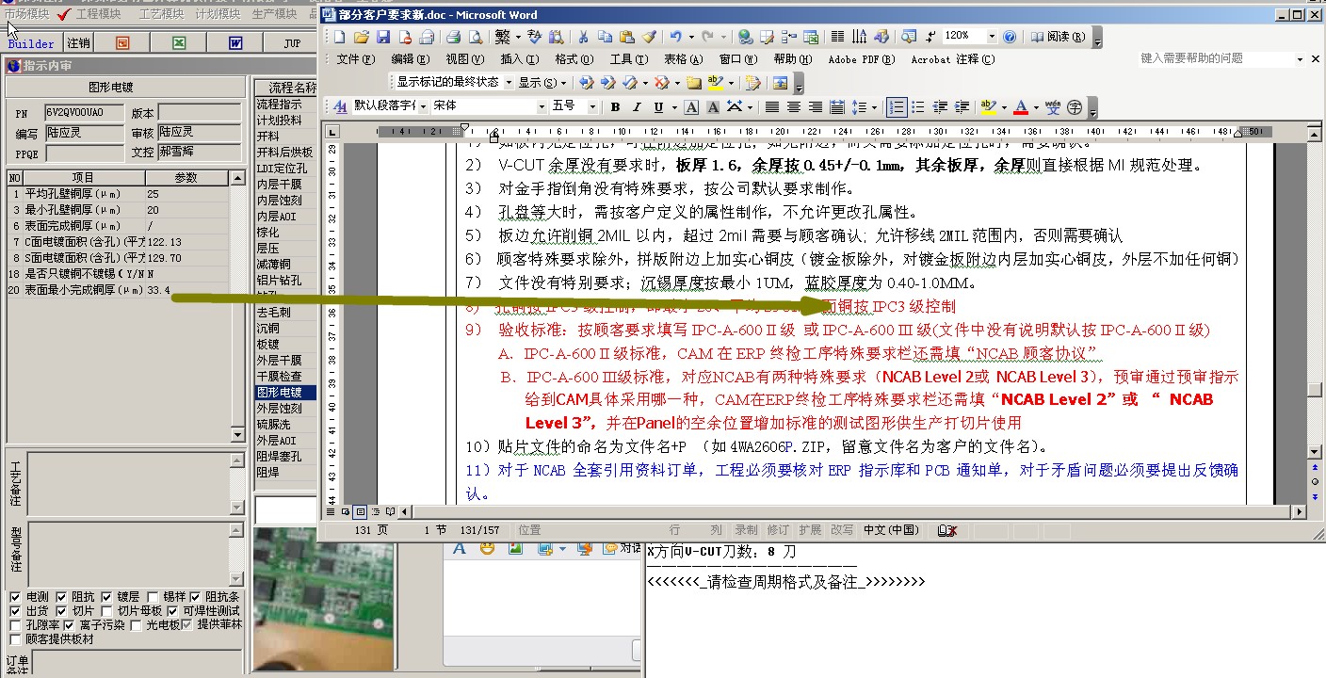Click the PowerPoint icon button in Builder toolbar
The height and width of the screenshot is (678, 1326).
123,43
